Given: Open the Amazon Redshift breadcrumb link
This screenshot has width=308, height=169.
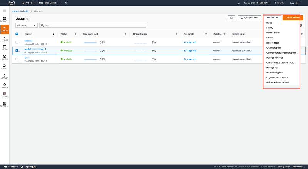Looking at the screenshot, I should [x=20, y=12].
